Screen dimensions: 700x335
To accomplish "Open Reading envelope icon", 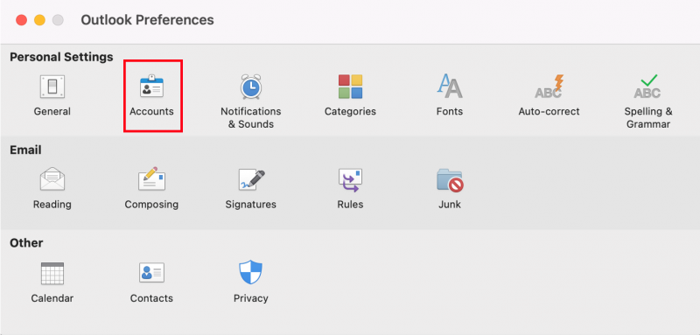I will [x=52, y=179].
